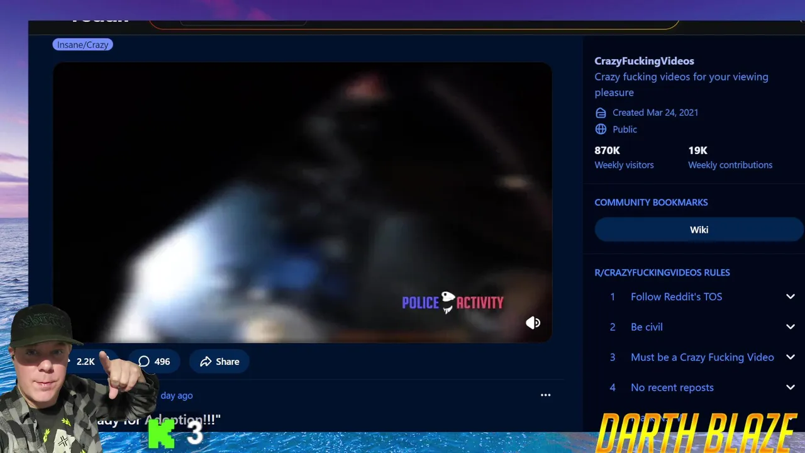Expand rule 2 Be civil
Screen dimensions: 805x453
(791, 327)
